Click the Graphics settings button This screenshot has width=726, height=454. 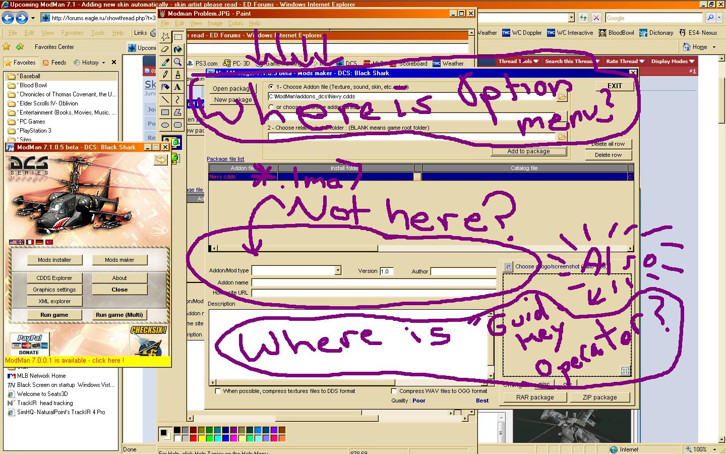tap(54, 290)
